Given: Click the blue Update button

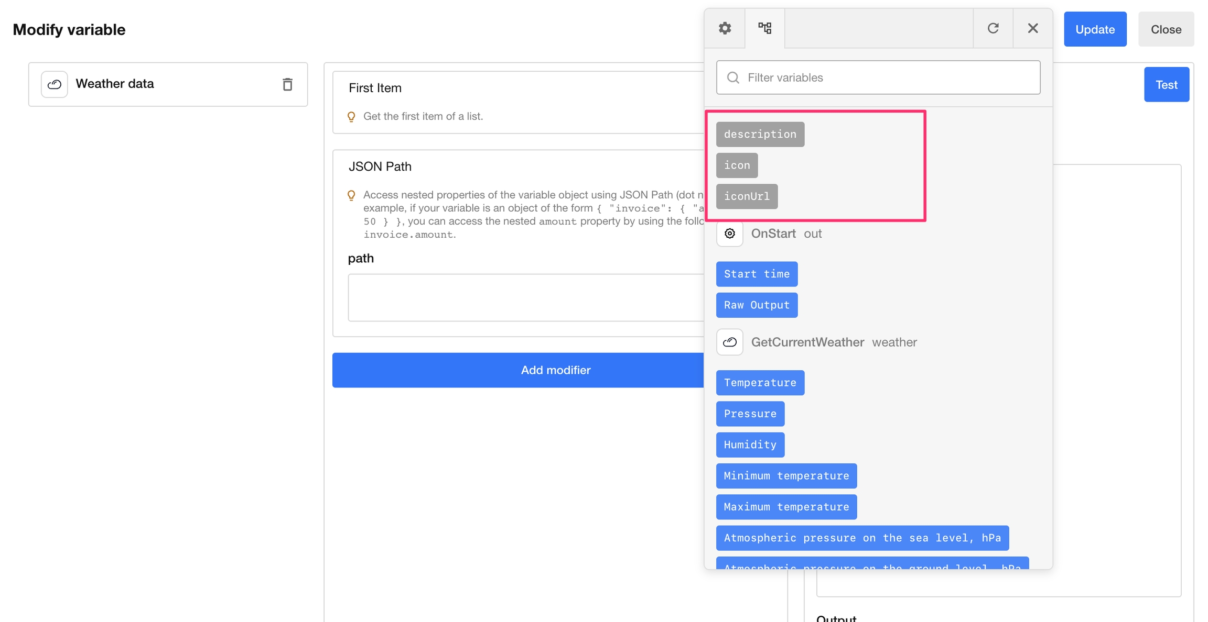Looking at the screenshot, I should (x=1095, y=29).
